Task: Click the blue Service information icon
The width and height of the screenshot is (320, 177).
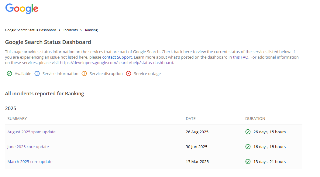Action: [37, 73]
